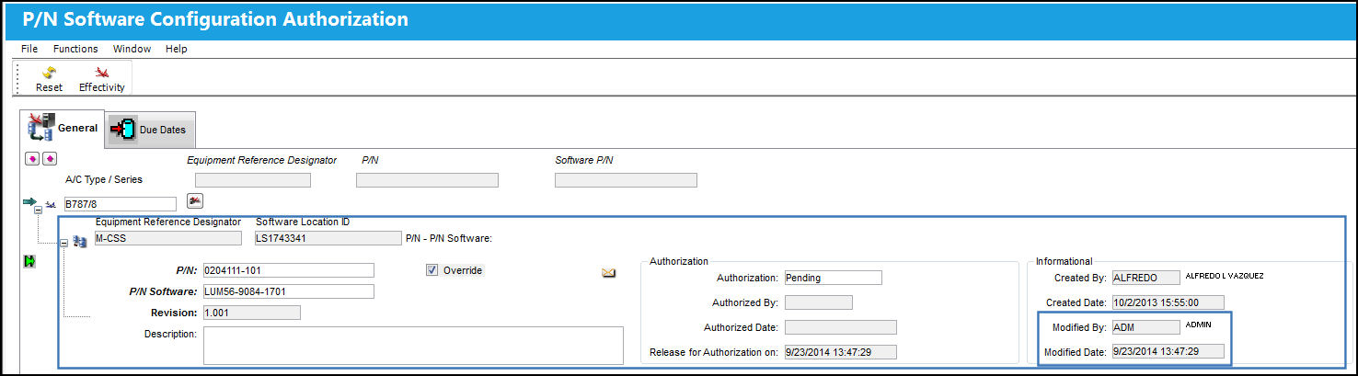Click the Authorized Date field
Viewport: 1358px width, 376px height.
[840, 327]
